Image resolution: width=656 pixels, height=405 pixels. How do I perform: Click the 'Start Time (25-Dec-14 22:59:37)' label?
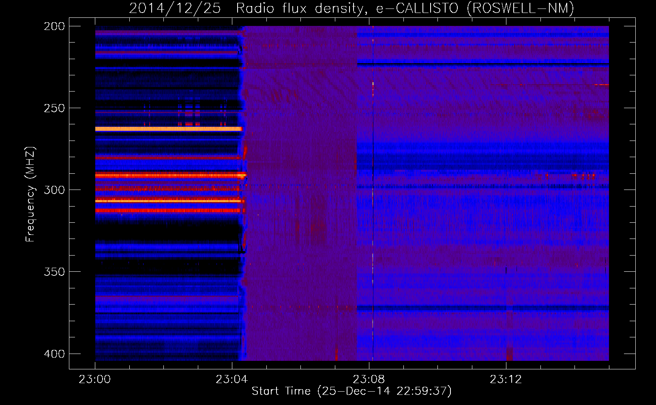[352, 391]
